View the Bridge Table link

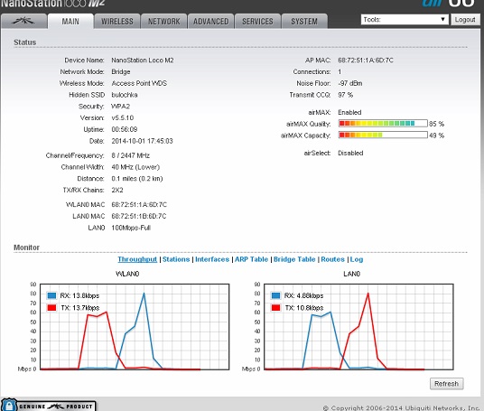294,259
